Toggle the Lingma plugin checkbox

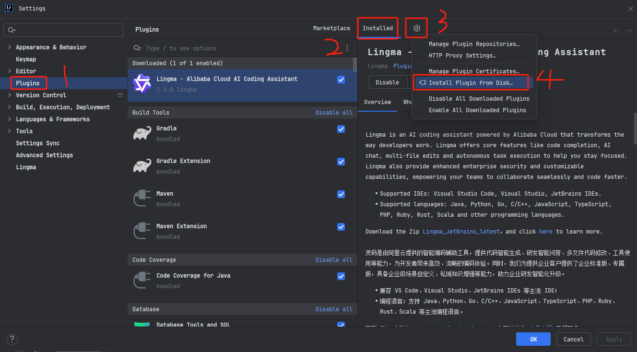coord(341,80)
